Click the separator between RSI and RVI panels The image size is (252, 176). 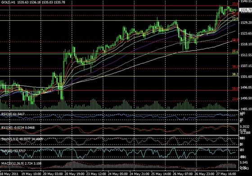(119, 124)
